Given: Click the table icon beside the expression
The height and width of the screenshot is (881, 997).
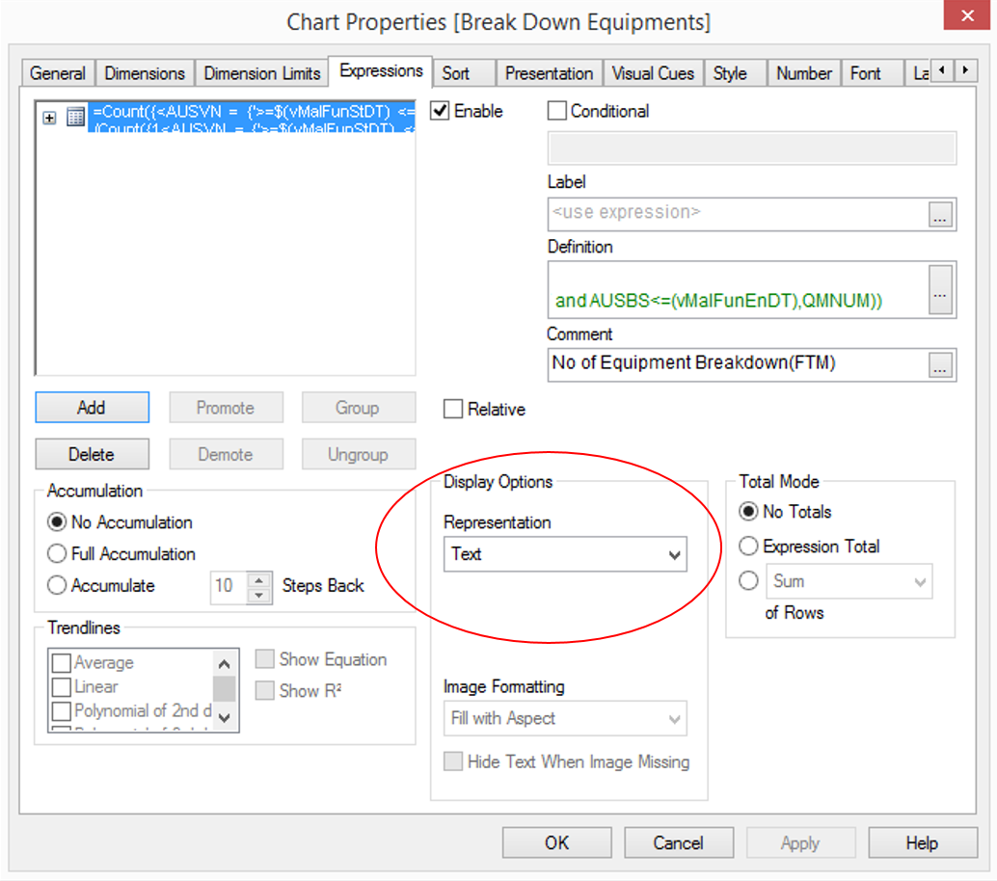Looking at the screenshot, I should tap(76, 118).
